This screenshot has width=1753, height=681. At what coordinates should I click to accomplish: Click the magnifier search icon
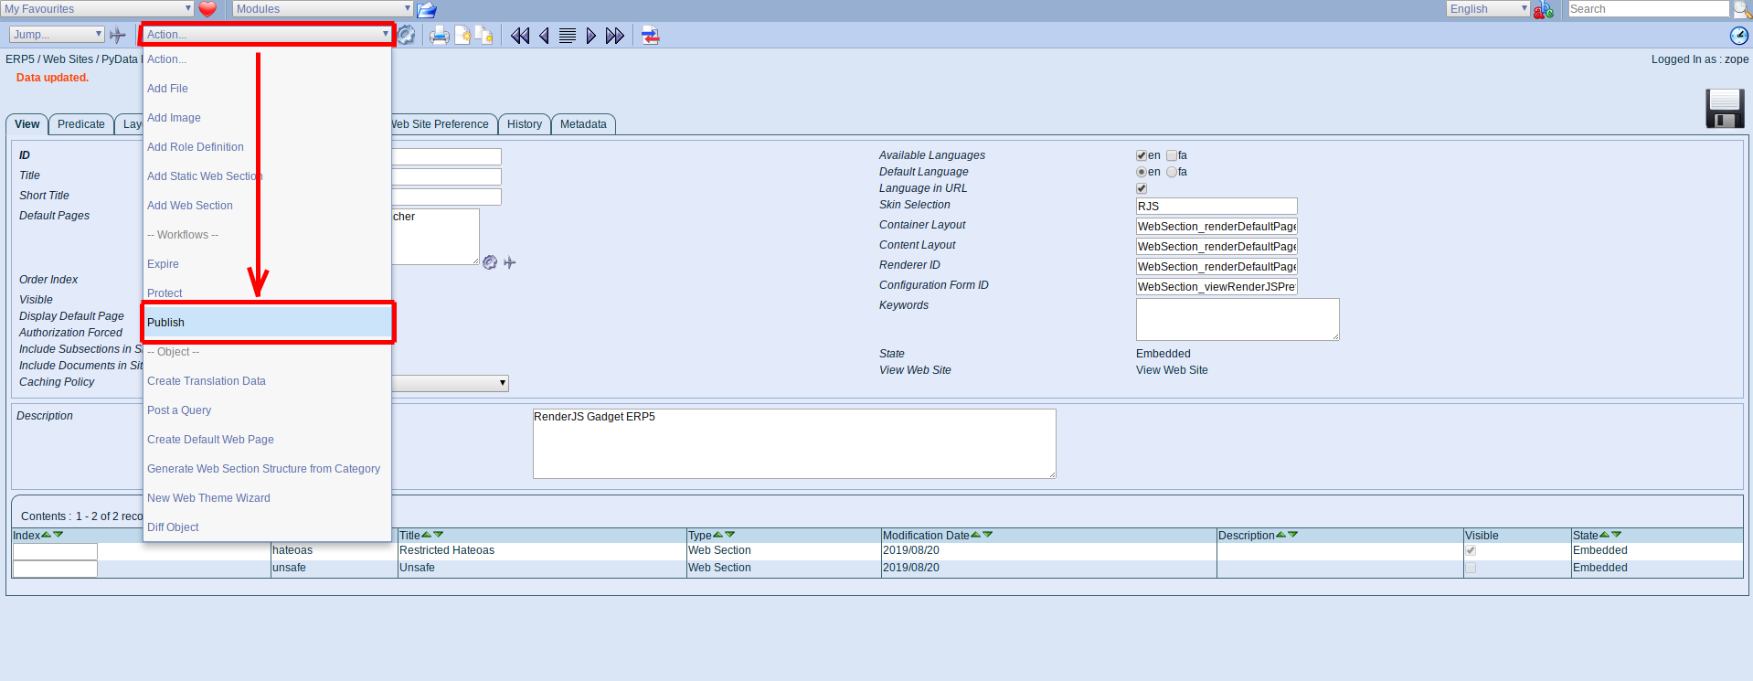(x=1742, y=9)
